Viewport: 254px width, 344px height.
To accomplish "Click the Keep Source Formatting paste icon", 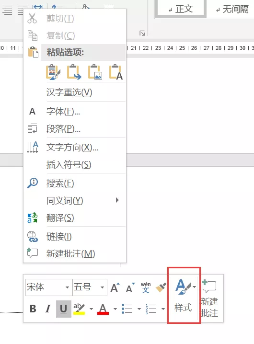I will click(53, 72).
